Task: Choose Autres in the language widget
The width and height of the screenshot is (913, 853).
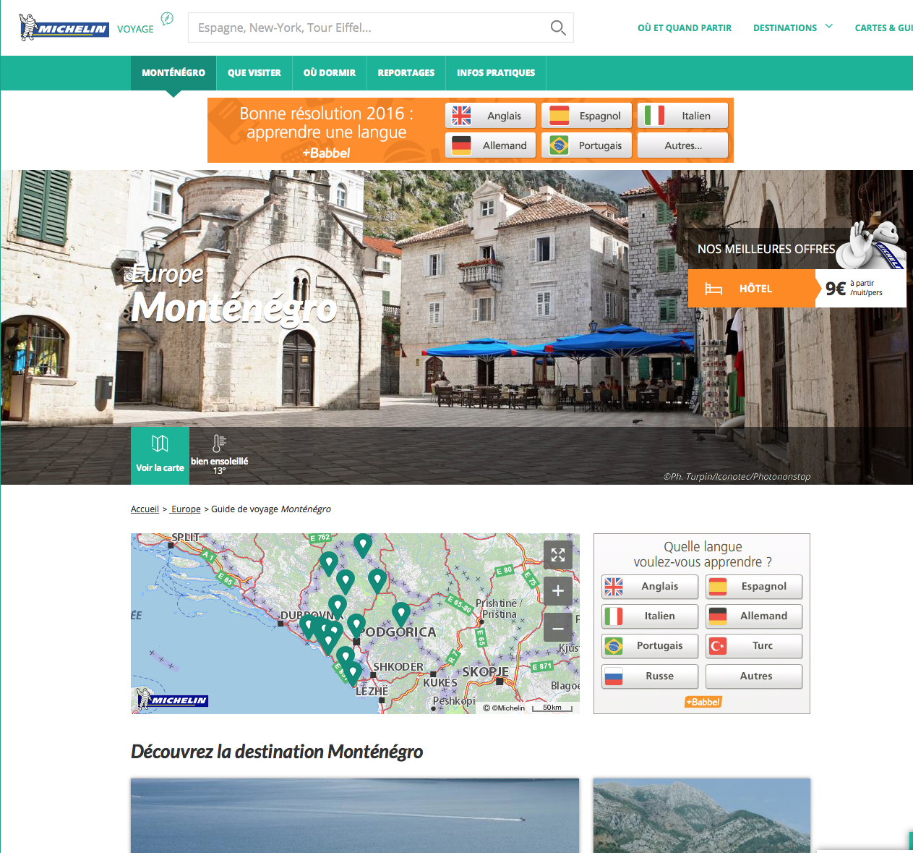Action: click(754, 676)
